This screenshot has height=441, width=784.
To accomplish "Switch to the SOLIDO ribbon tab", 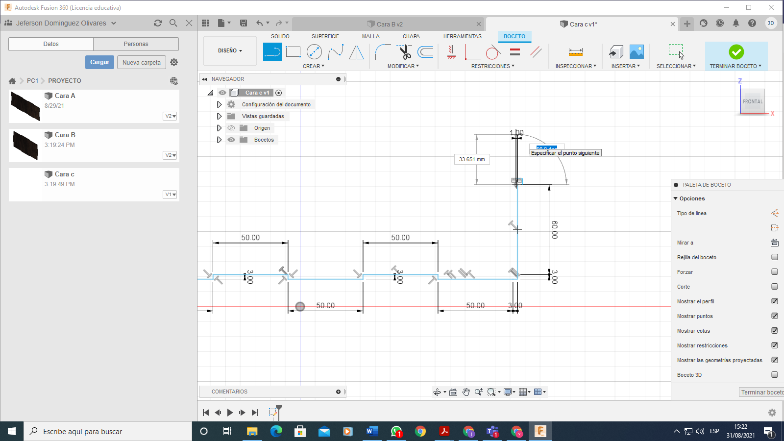I will coord(280,36).
